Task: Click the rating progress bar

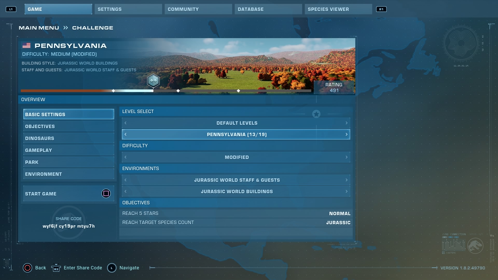Action: click(166, 91)
